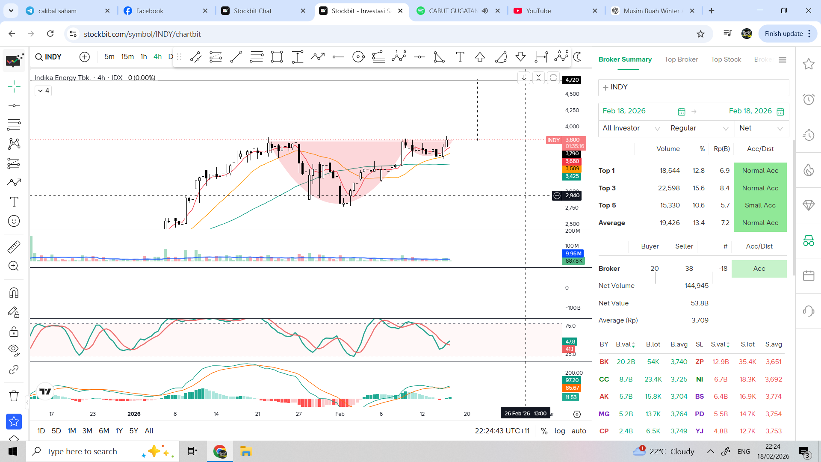Select the ruler measure tool in left sidebar
This screenshot has width=821, height=462.
[x=14, y=247]
